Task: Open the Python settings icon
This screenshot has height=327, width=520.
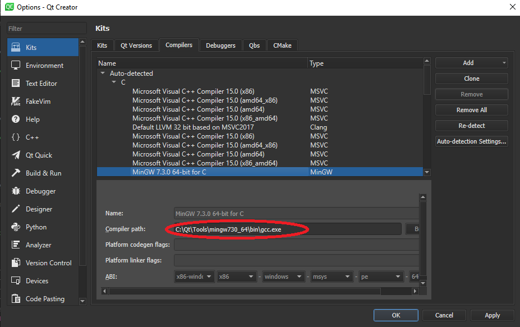Action: coord(16,227)
